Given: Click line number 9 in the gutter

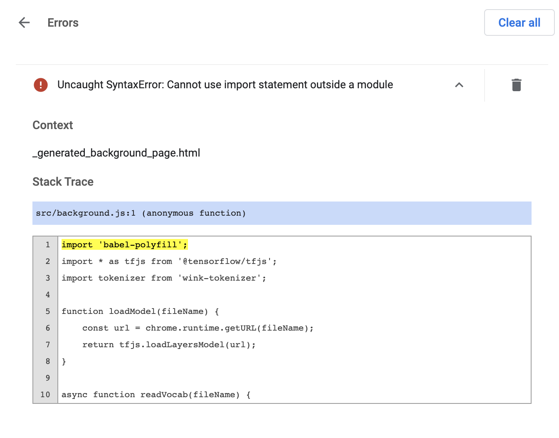Looking at the screenshot, I should 47,378.
